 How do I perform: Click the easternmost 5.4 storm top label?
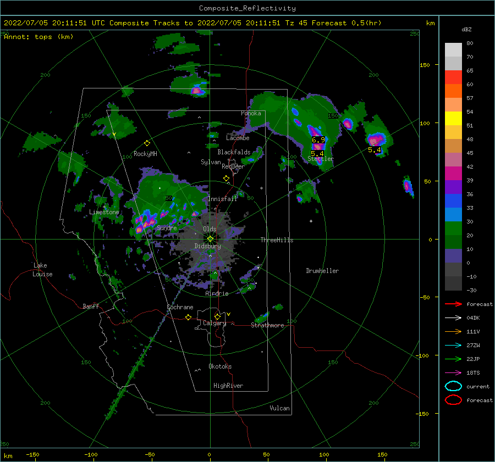(x=375, y=150)
